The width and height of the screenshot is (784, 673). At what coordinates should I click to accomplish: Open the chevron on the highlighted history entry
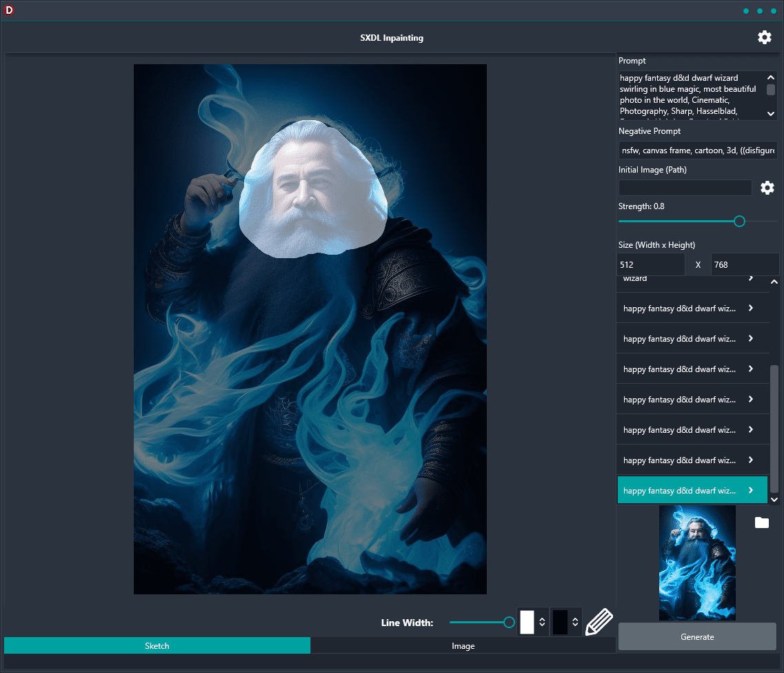[x=750, y=490]
